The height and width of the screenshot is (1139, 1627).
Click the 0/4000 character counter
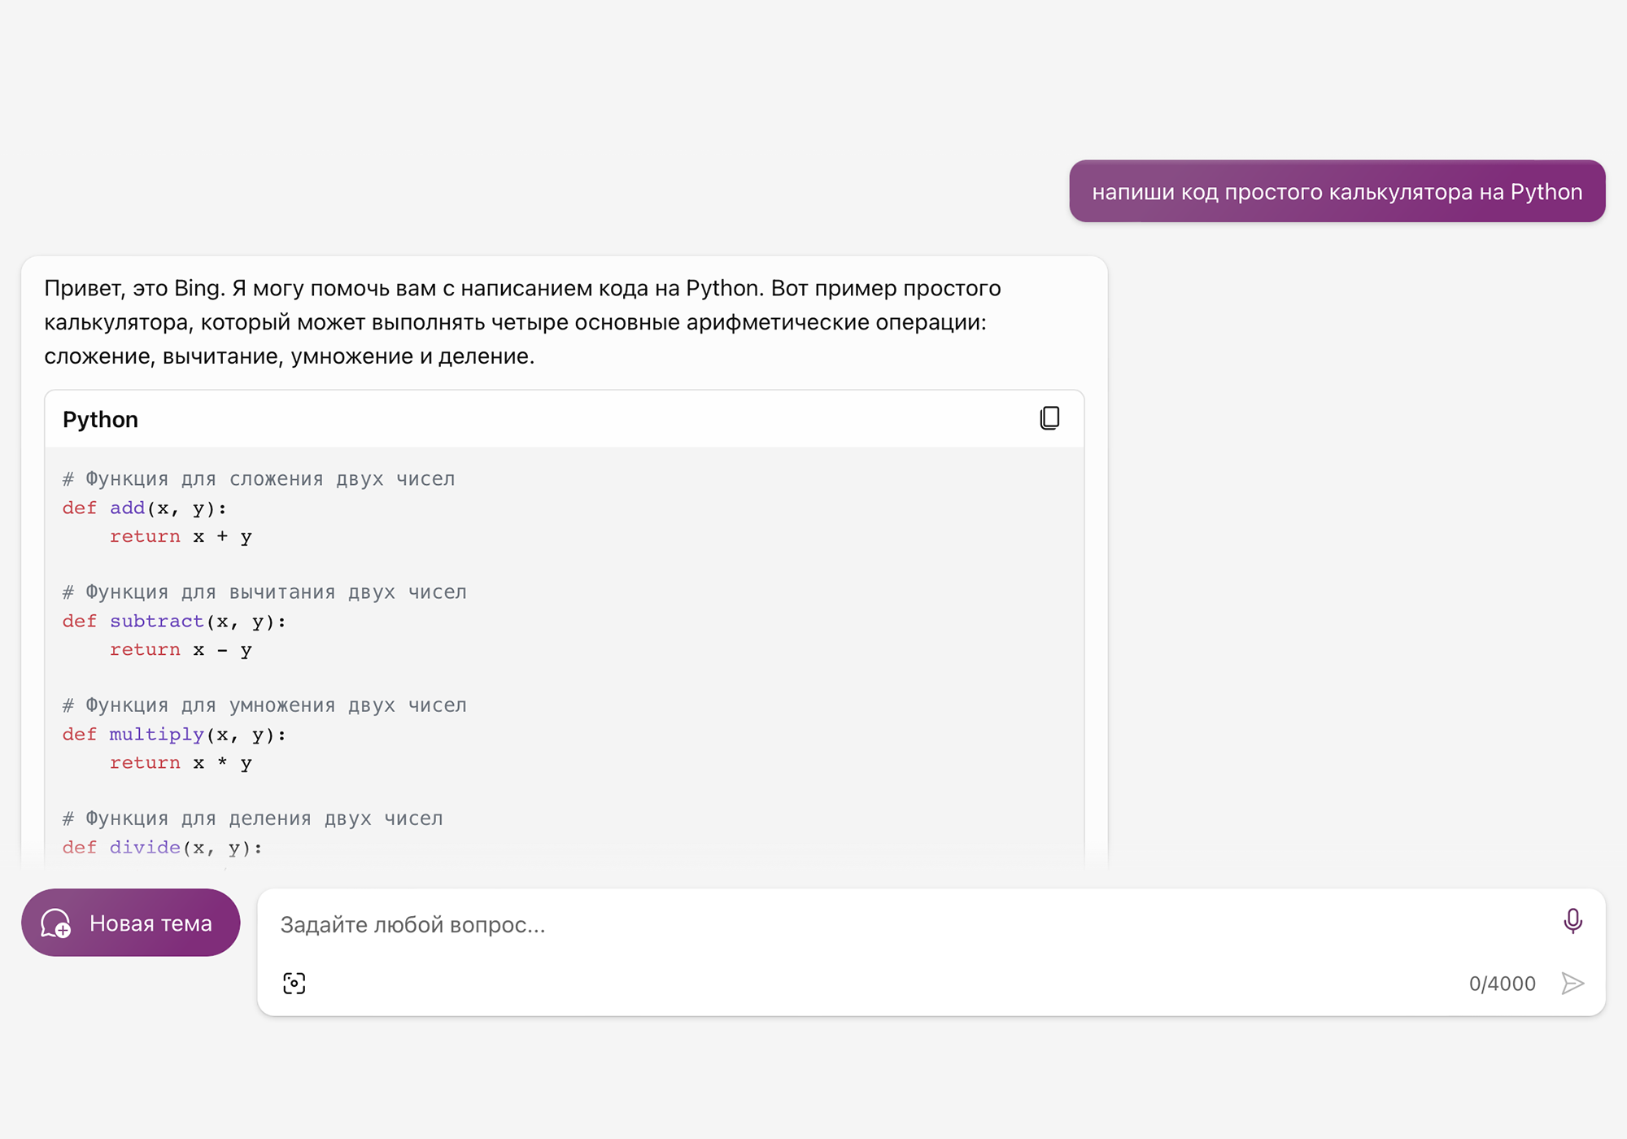point(1502,984)
